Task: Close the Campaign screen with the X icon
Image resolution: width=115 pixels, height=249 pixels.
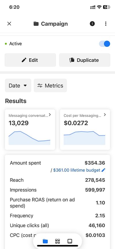Action: coord(9,24)
